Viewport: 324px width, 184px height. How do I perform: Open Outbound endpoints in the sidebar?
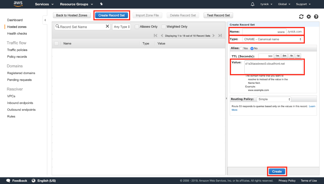21,110
